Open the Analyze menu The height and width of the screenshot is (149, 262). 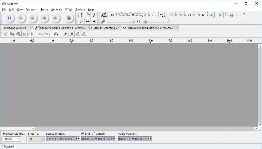point(80,9)
